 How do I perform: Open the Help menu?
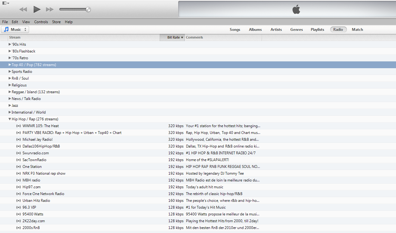69,22
